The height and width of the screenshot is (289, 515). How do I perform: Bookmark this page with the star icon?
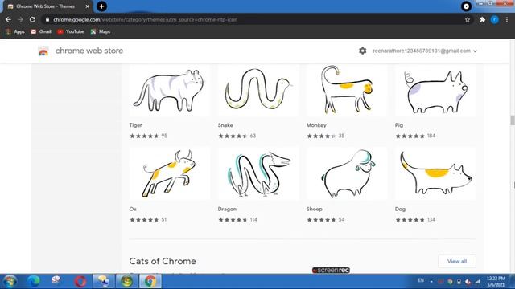(x=468, y=19)
